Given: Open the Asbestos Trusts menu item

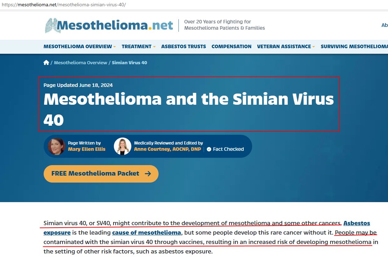Looking at the screenshot, I should [183, 46].
